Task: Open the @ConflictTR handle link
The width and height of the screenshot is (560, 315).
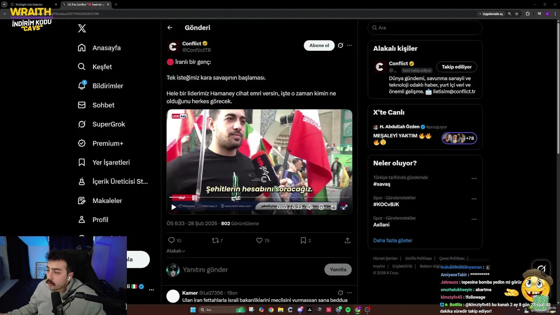Action: 196,50
